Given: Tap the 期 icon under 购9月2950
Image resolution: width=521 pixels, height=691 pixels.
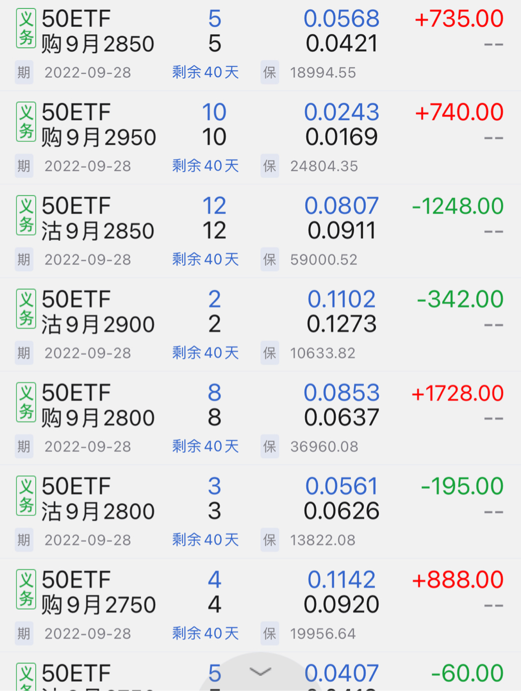Looking at the screenshot, I should [24, 166].
